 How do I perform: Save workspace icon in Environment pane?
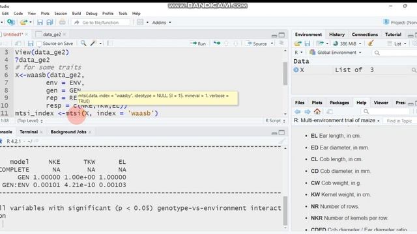pyautogui.click(x=308, y=44)
